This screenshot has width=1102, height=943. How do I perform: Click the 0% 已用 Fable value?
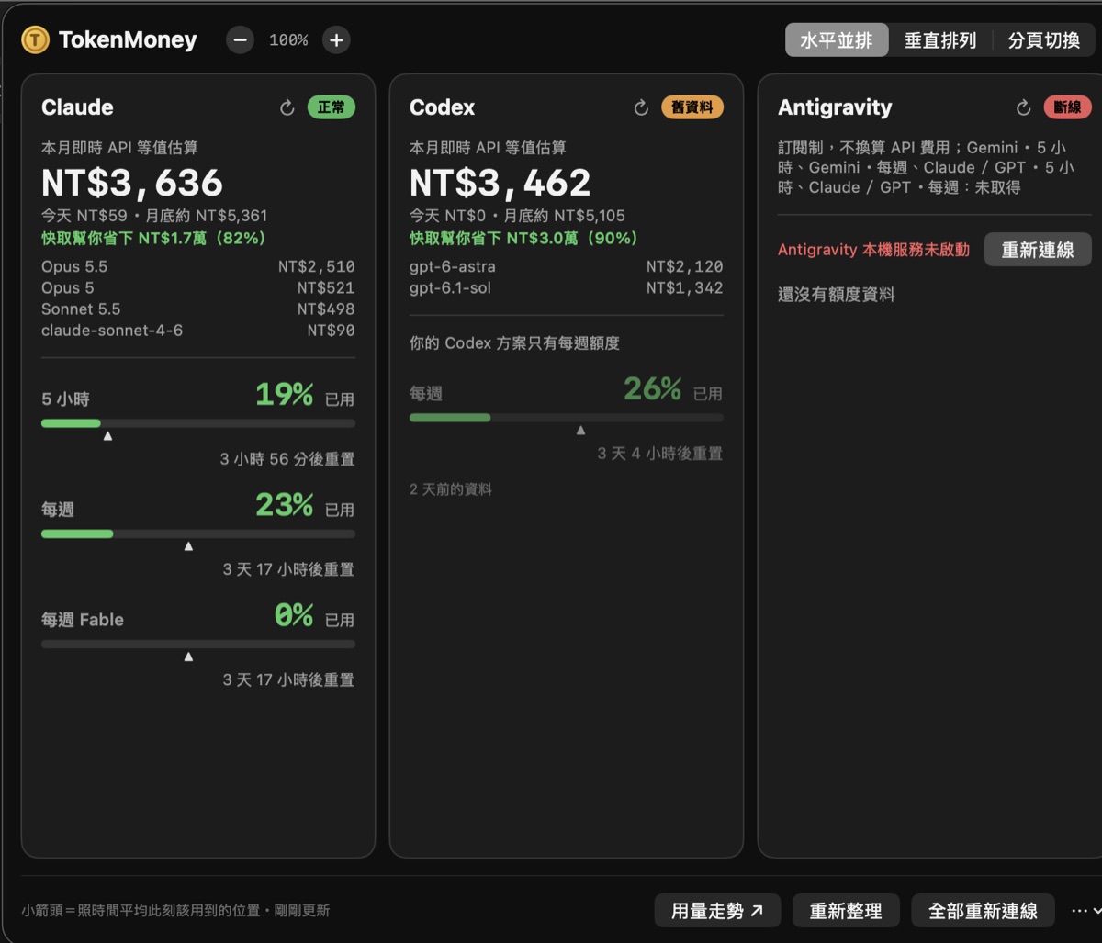tap(314, 616)
